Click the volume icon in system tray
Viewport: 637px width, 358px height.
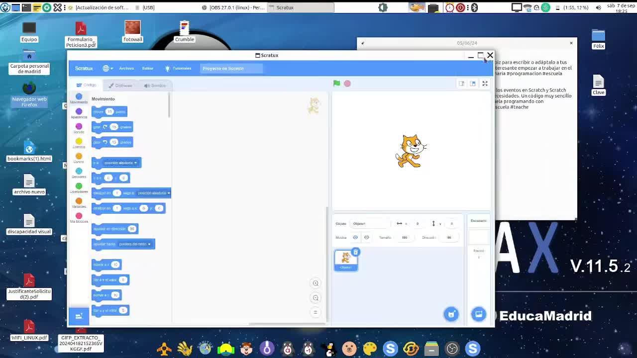[x=598, y=7]
